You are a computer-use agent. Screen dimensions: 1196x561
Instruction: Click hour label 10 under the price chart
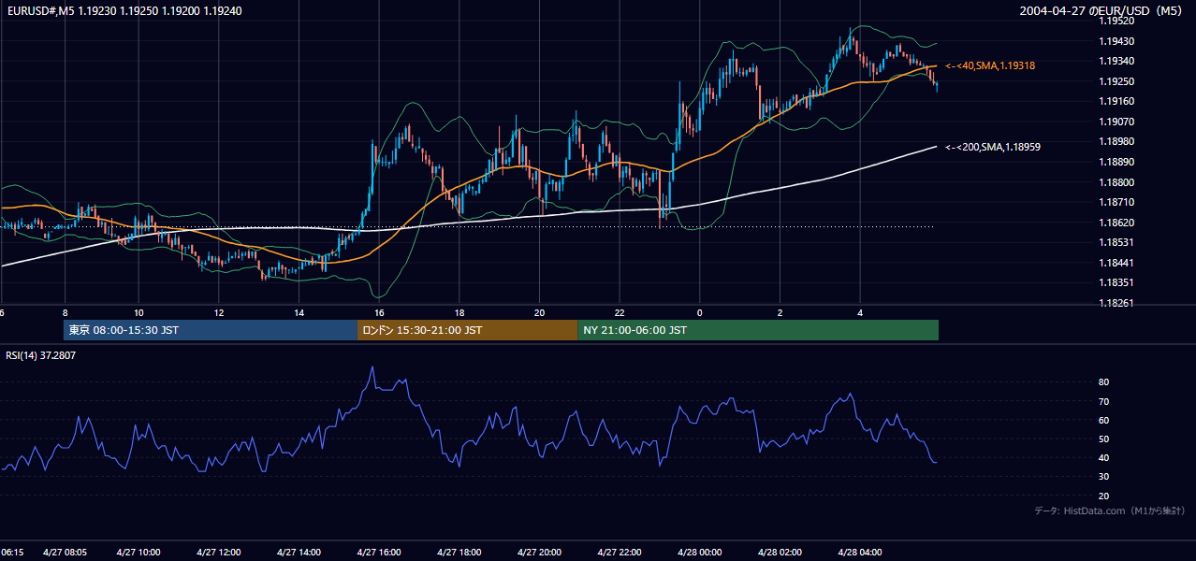point(139,312)
